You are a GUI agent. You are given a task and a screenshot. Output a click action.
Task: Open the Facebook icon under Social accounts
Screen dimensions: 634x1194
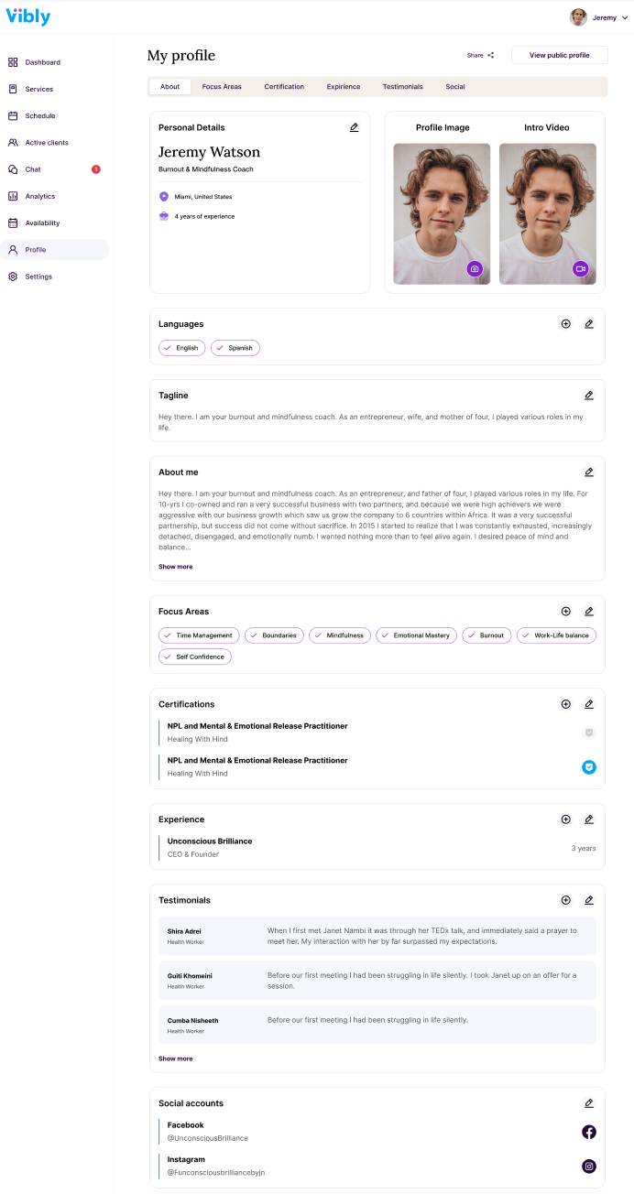click(589, 1132)
